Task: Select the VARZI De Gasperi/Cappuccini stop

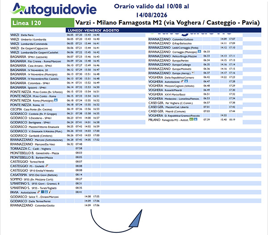Action: click(29, 48)
